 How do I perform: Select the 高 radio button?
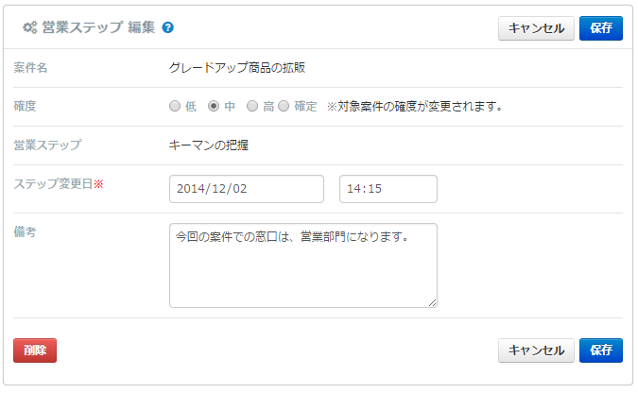click(252, 106)
